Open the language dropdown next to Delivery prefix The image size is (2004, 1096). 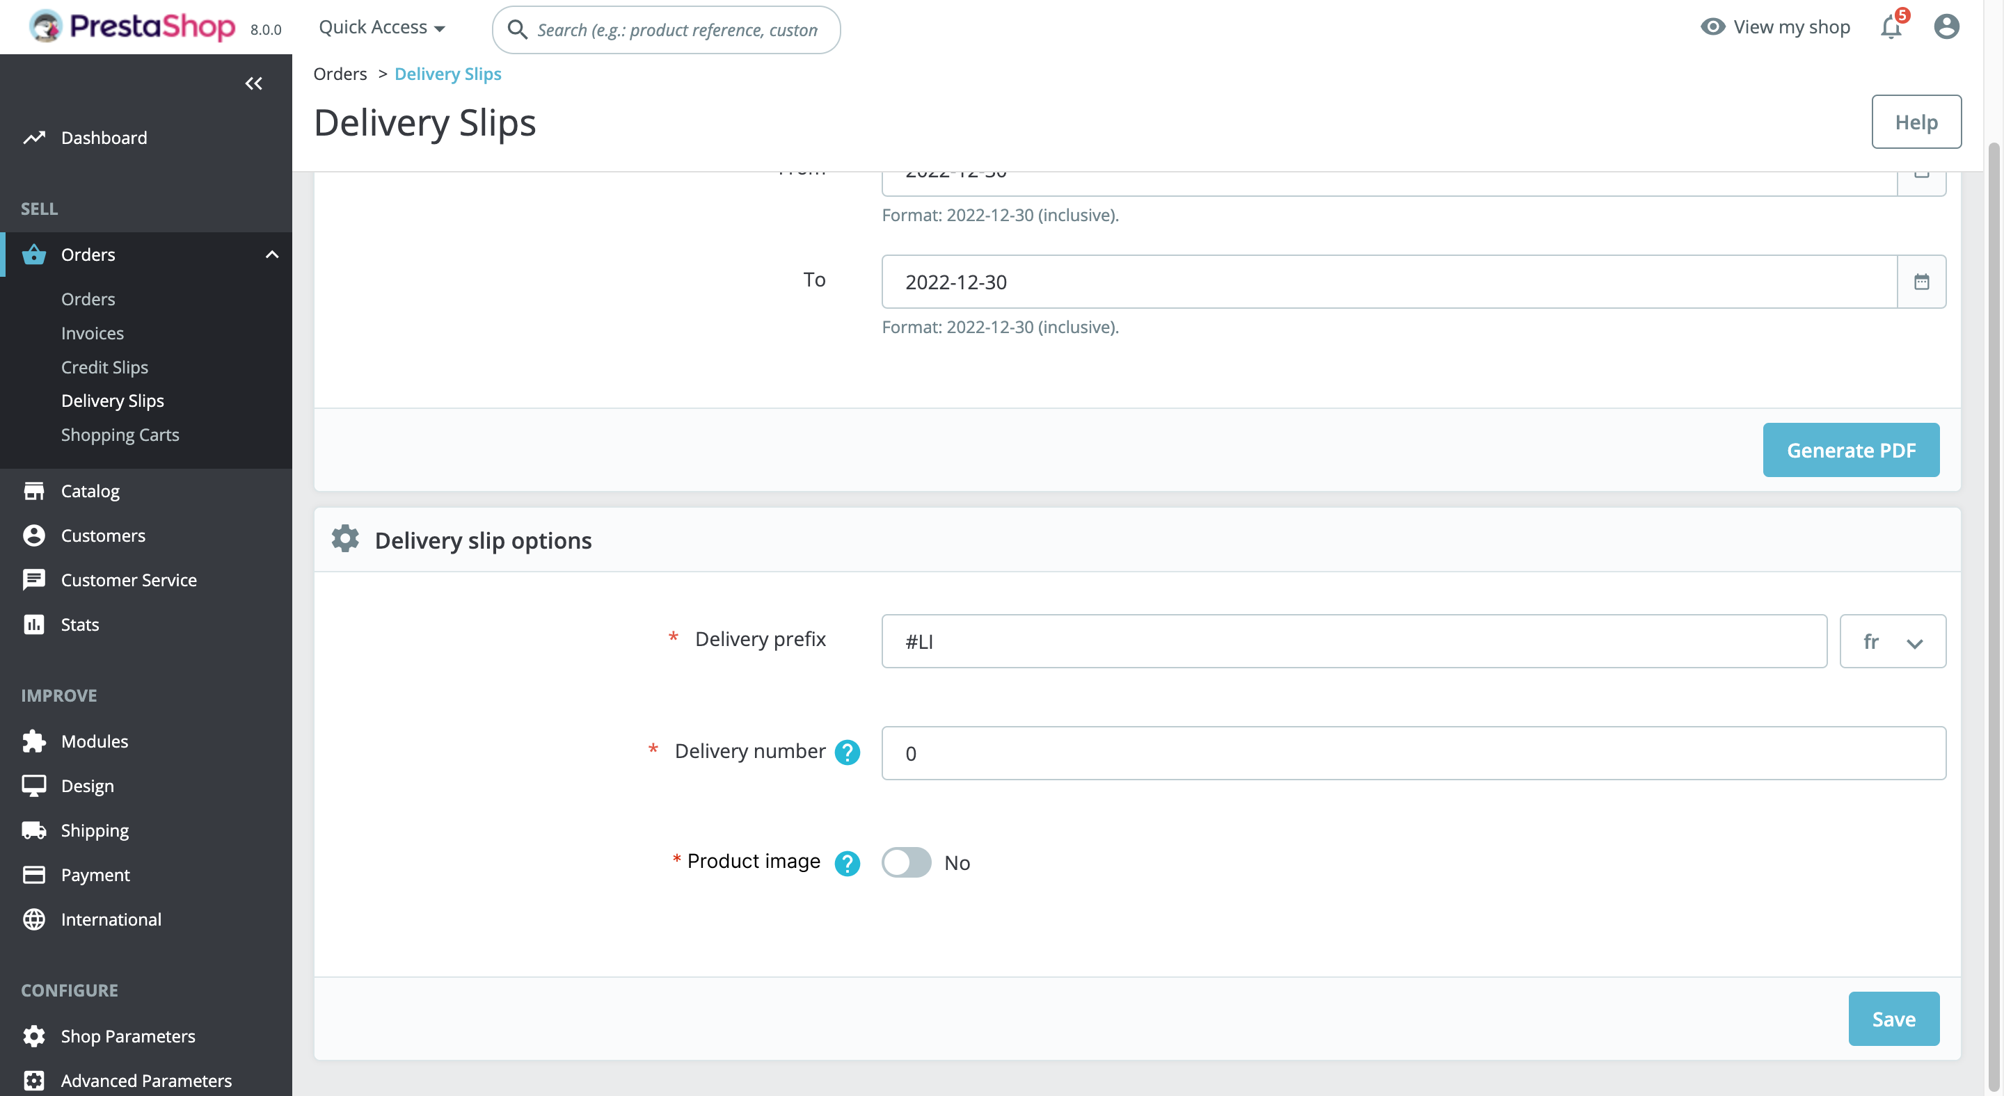pos(1892,641)
